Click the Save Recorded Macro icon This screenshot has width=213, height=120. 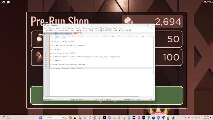pyautogui.click(x=130, y=30)
